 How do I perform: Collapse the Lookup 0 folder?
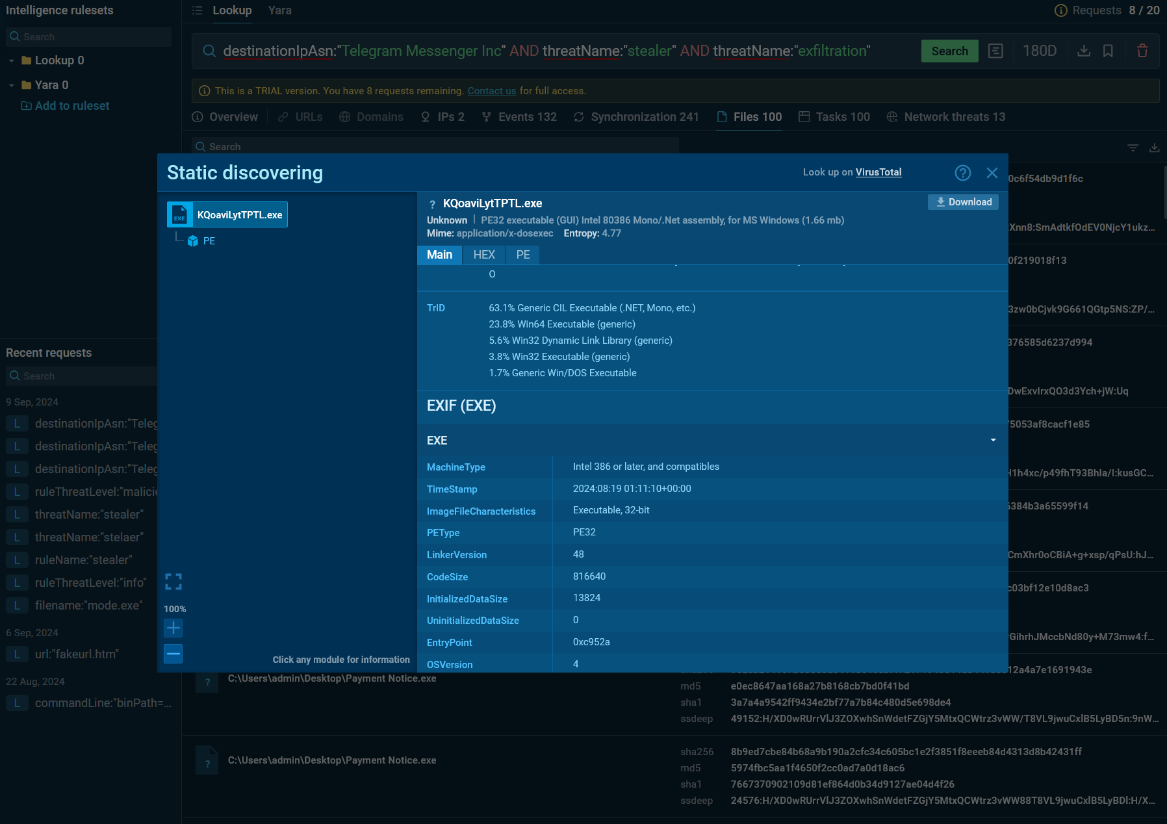tap(12, 60)
